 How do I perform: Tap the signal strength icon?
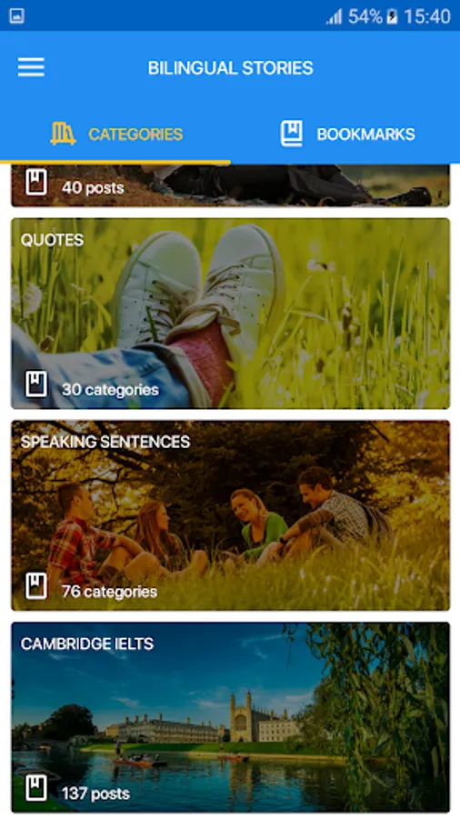[x=335, y=16]
